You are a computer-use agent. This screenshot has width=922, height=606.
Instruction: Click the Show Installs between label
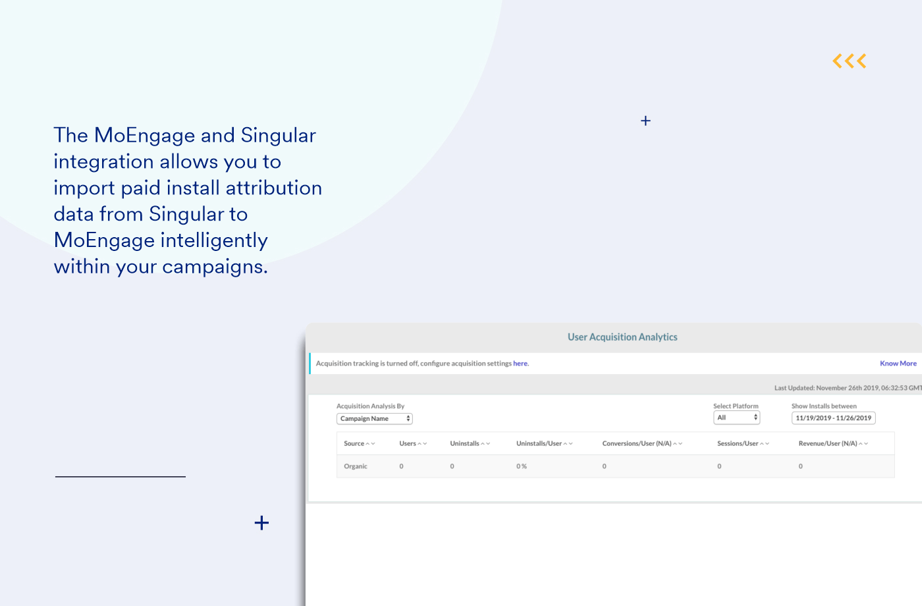(x=824, y=406)
